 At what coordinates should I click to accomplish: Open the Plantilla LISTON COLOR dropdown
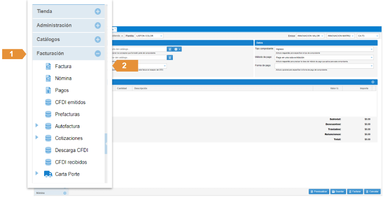pyautogui.click(x=149, y=36)
